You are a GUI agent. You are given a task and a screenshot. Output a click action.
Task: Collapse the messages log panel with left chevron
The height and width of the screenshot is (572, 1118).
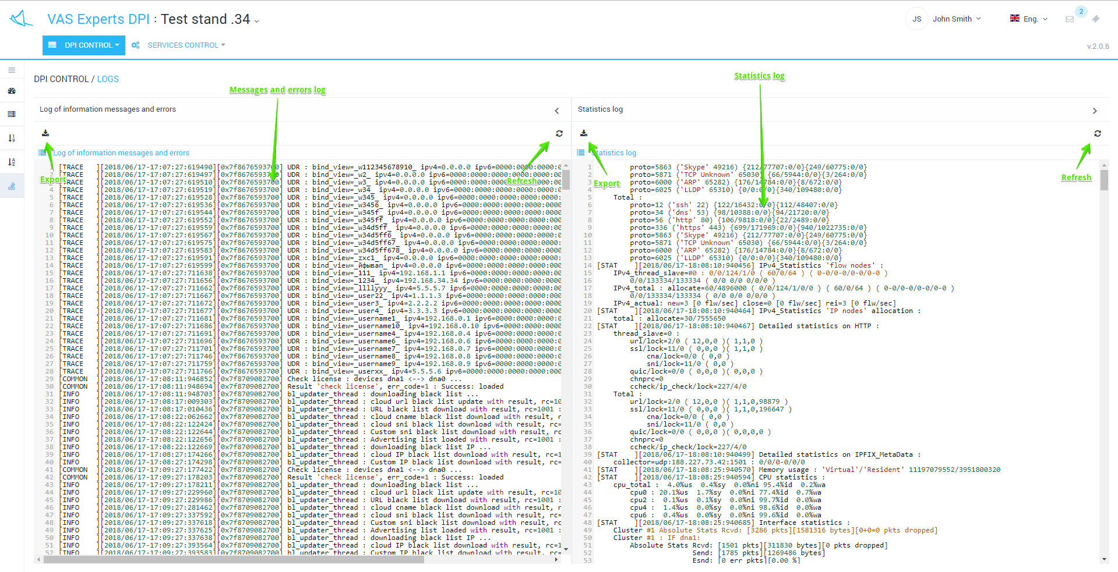pyautogui.click(x=557, y=111)
